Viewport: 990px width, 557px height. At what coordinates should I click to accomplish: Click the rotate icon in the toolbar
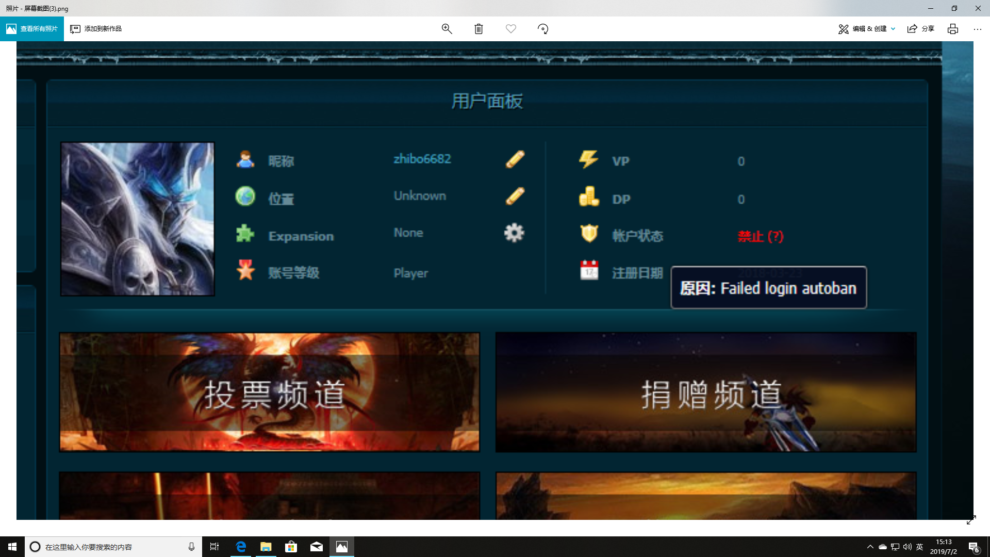[x=543, y=29]
